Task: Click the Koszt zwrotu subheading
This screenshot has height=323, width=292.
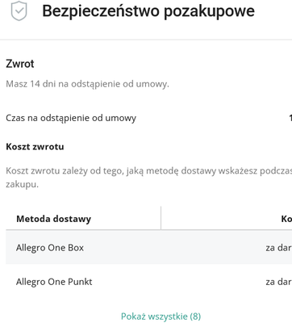Action: tap(35, 147)
